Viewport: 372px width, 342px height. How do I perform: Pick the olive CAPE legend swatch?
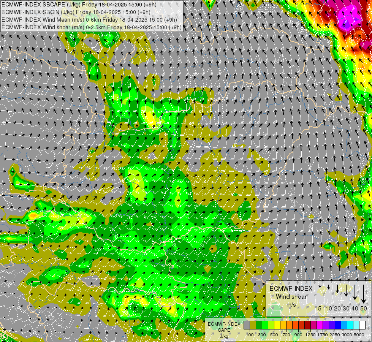[x=253, y=325]
